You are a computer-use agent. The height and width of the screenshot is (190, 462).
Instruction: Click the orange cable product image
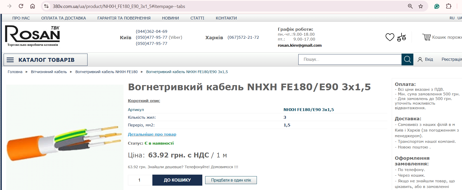click(65, 137)
